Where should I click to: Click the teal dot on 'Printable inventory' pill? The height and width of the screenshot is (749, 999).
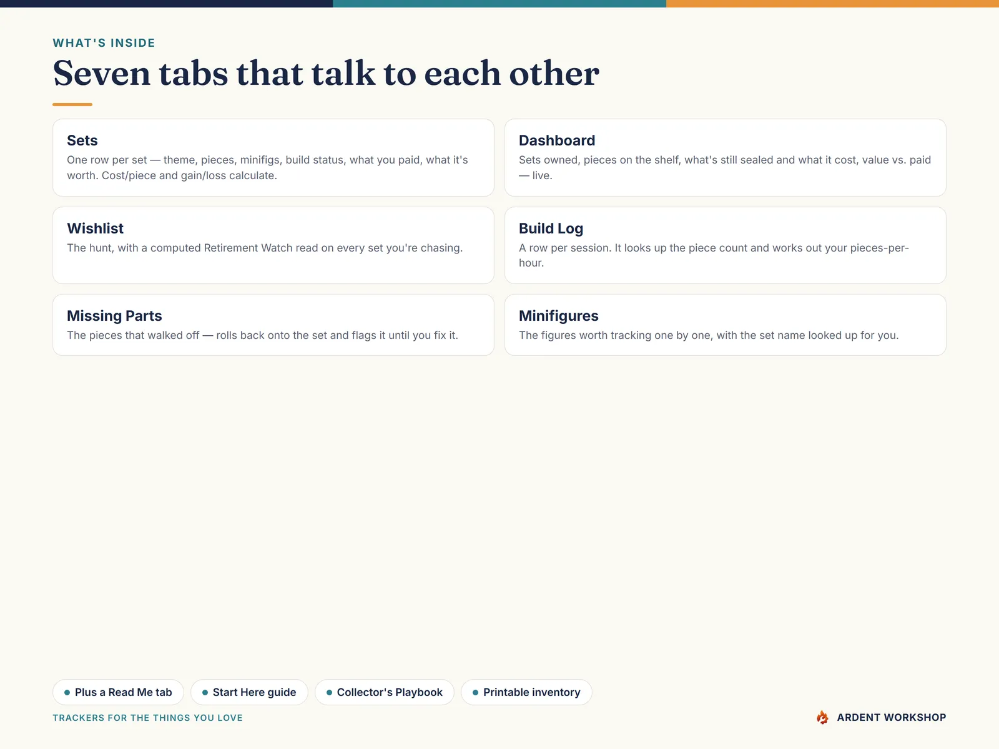click(476, 693)
